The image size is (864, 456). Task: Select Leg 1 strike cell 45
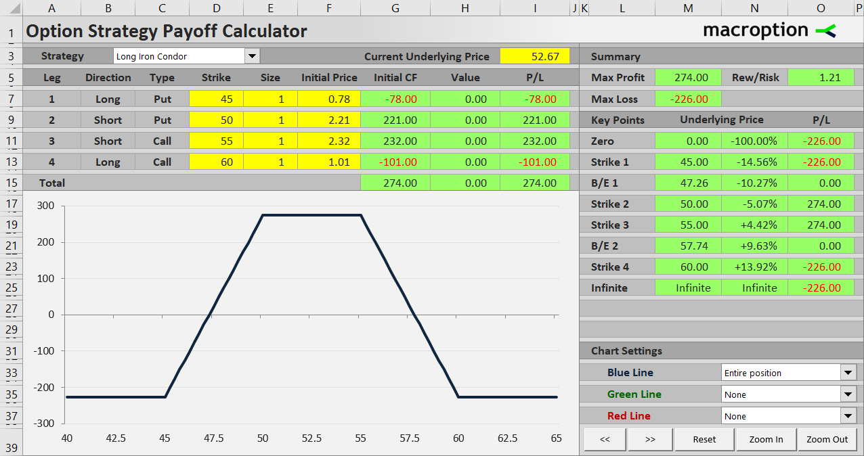point(216,99)
